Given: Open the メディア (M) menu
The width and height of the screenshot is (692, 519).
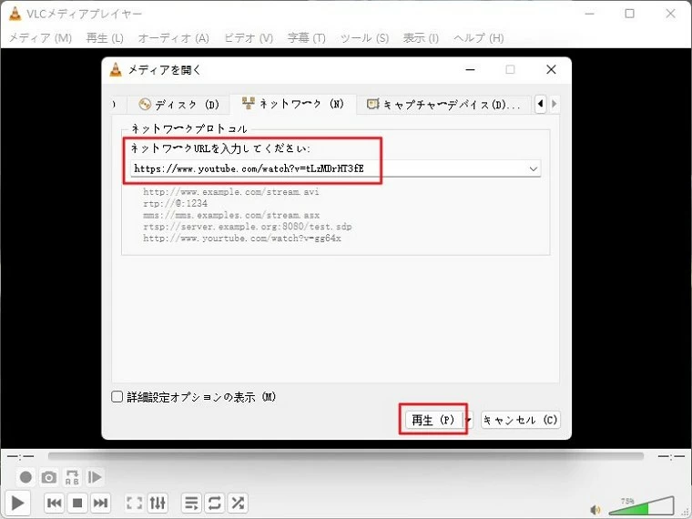Looking at the screenshot, I should tap(40, 38).
